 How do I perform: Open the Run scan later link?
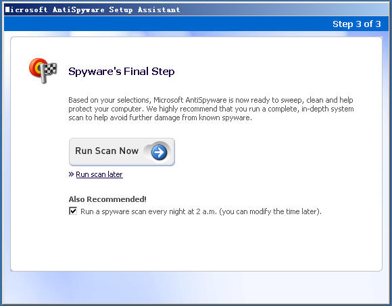(99, 174)
